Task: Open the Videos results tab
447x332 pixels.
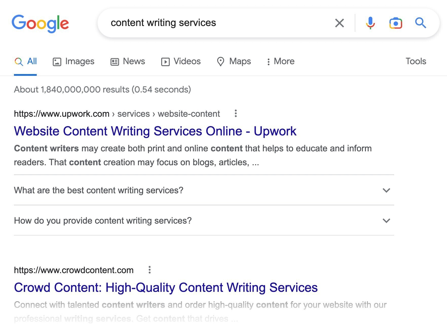Action: tap(181, 61)
